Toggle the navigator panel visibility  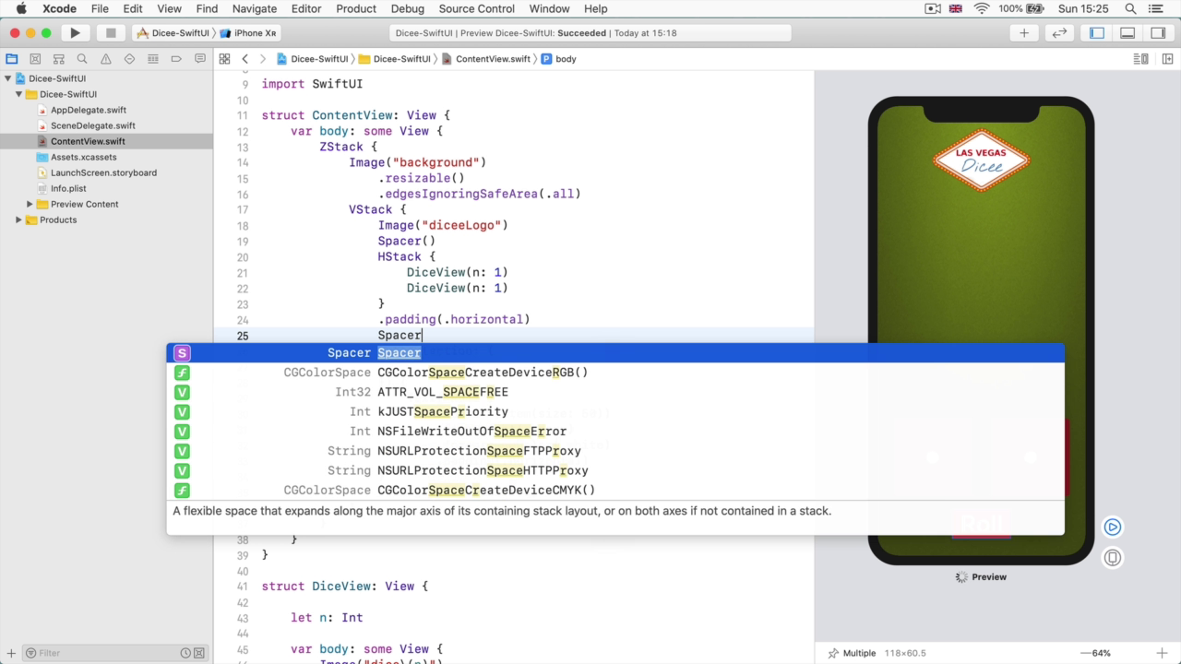[1097, 33]
